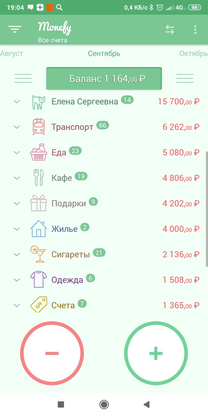The width and height of the screenshot is (208, 417).
Task: Expand the Жилье category row
Action: point(16,229)
